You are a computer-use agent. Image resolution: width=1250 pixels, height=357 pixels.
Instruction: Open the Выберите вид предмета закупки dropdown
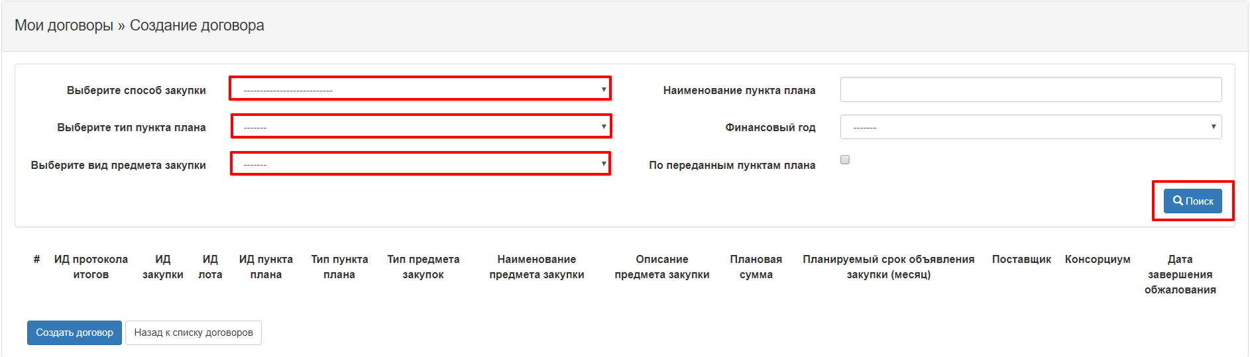pyautogui.click(x=420, y=164)
